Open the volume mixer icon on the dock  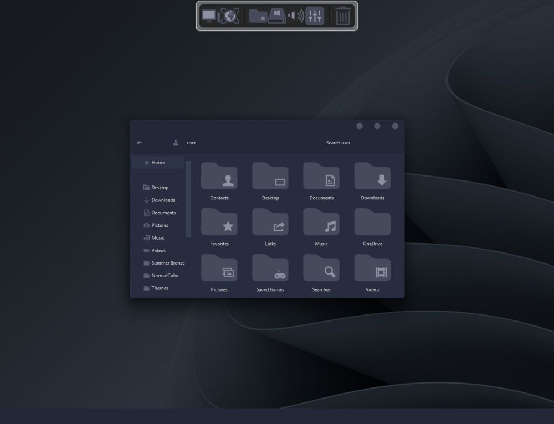point(314,17)
